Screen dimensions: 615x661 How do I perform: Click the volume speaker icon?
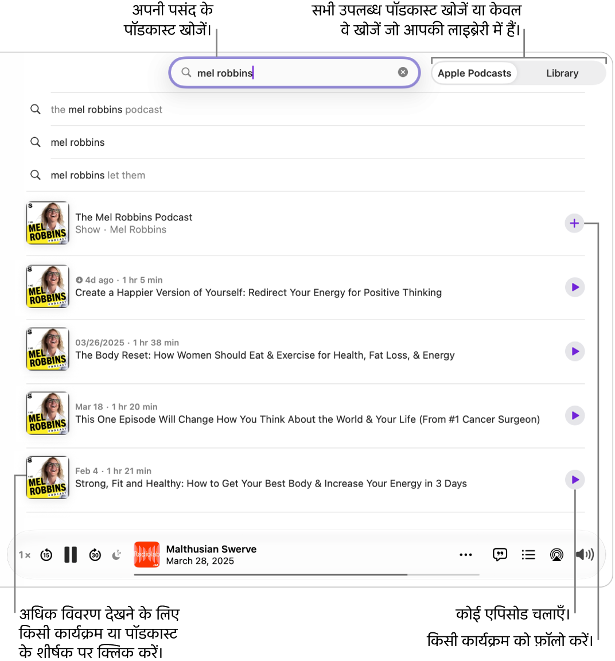[585, 555]
